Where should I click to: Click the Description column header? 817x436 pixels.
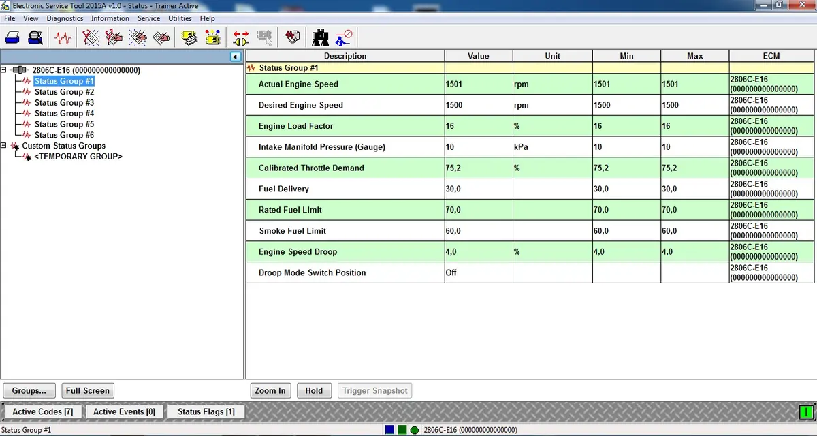tap(345, 56)
